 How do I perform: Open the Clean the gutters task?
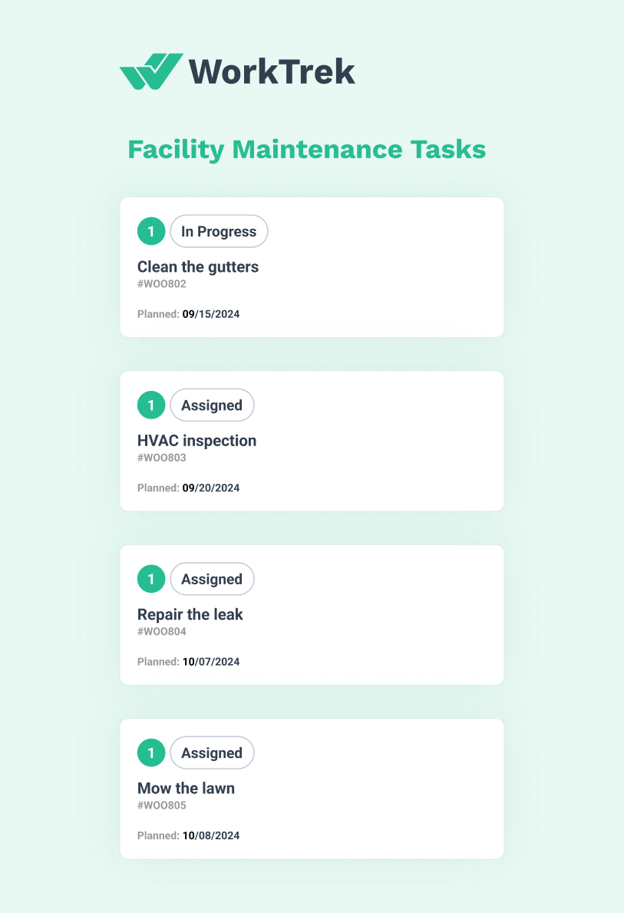197,266
